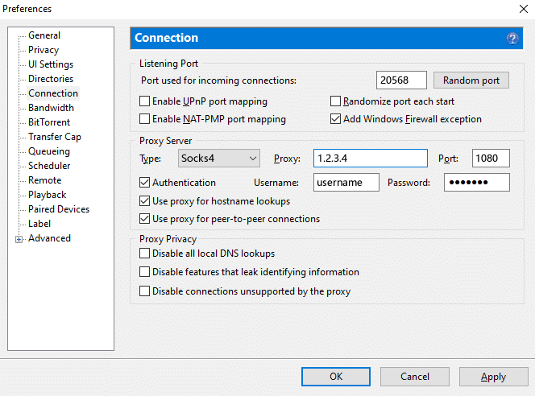
Task: Open the Connection help icon
Action: [512, 38]
